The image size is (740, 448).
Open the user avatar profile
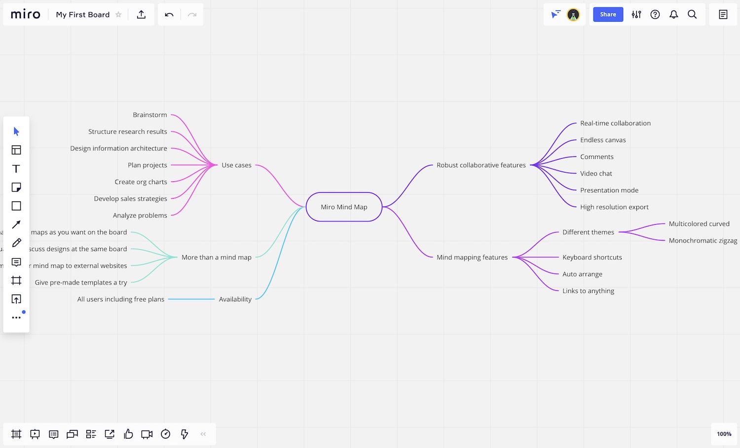(x=573, y=15)
